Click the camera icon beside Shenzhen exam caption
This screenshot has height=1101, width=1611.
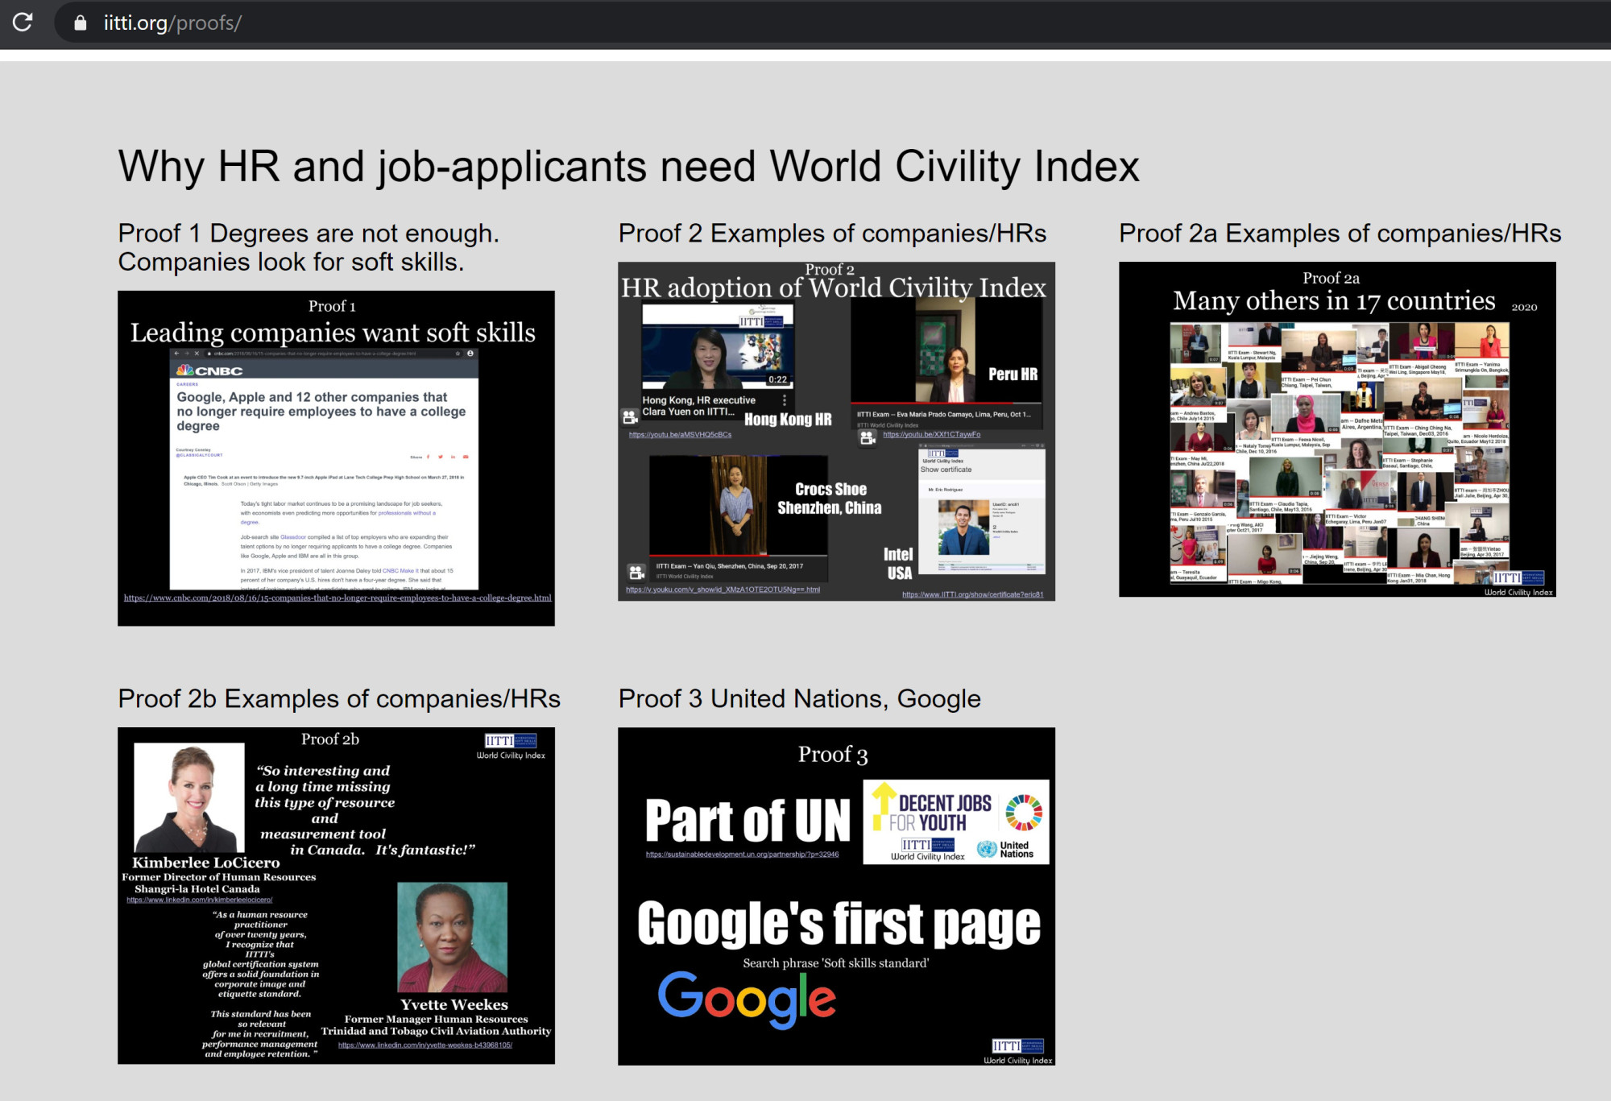click(x=636, y=572)
